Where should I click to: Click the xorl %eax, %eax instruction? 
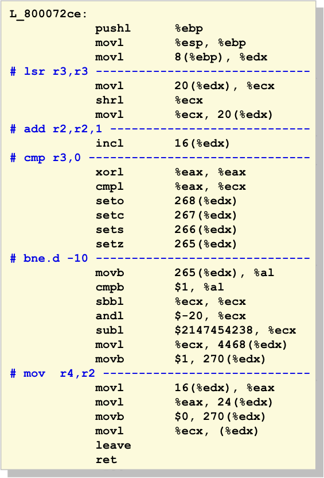tap(170, 172)
